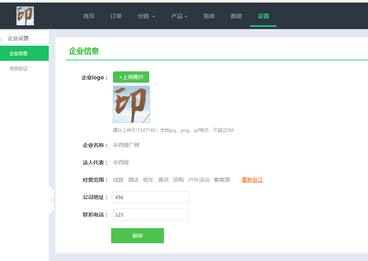Click the 重新验证 re-verify link
Image resolution: width=368 pixels, height=261 pixels.
tap(252, 180)
